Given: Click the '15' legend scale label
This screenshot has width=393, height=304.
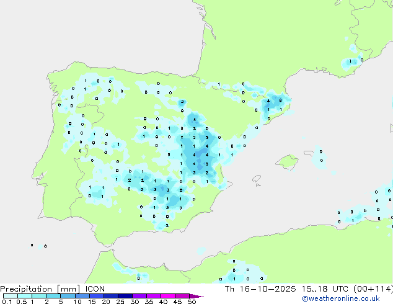Looking at the screenshot, I should click(92, 302).
